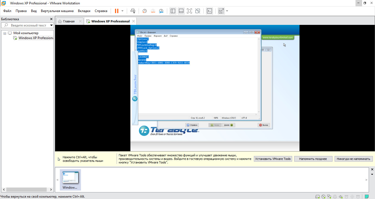Open the Файл menu in Notepad
The height and width of the screenshot is (199, 375).
click(139, 36)
